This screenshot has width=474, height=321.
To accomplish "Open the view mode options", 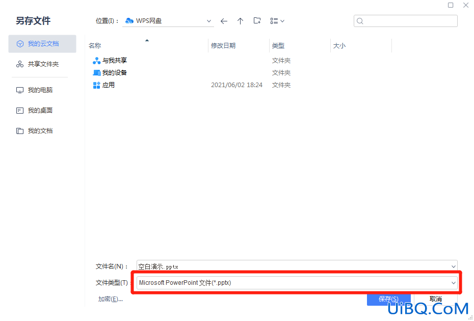I will 277,21.
